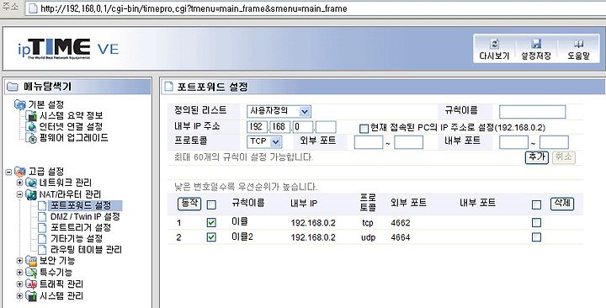The height and width of the screenshot is (308, 606).
Task: Click the 기본 설정 folder icon
Action: (19, 104)
